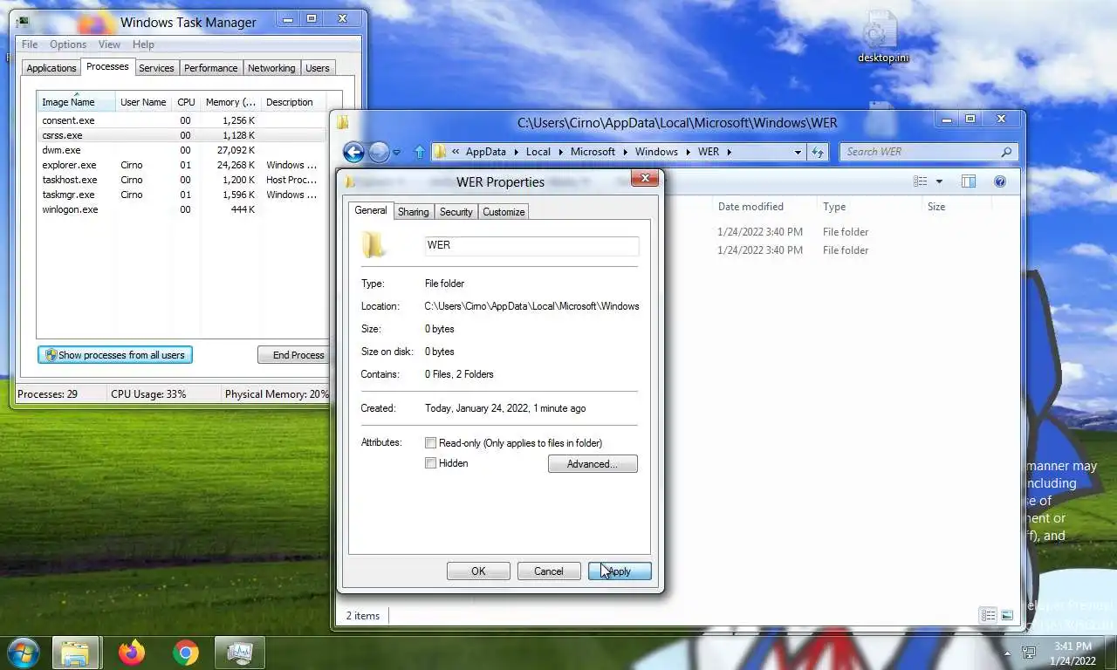Open the Customize tab in WER Properties

point(504,212)
